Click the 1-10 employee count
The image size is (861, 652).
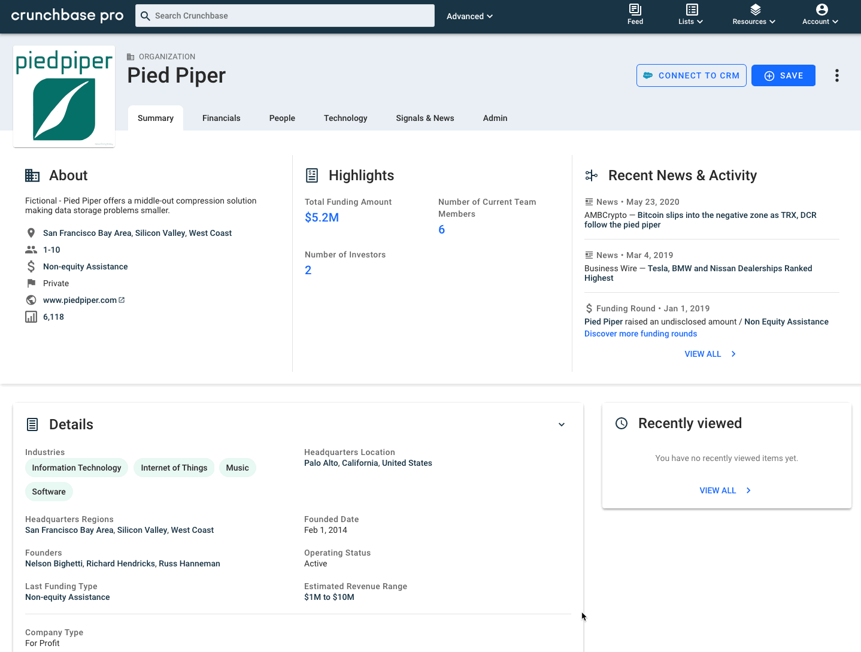(x=51, y=250)
